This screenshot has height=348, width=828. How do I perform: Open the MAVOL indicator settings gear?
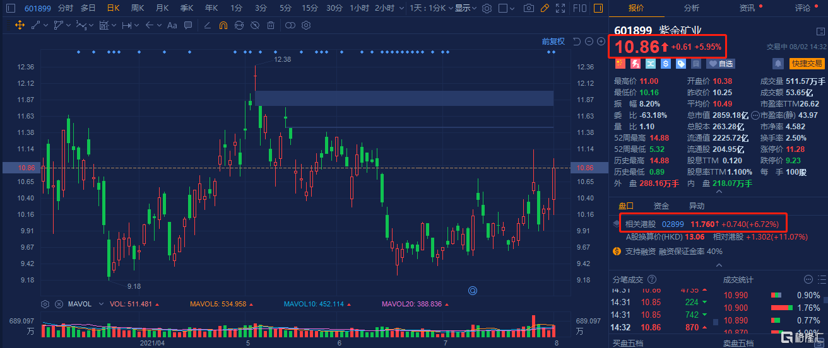click(45, 304)
